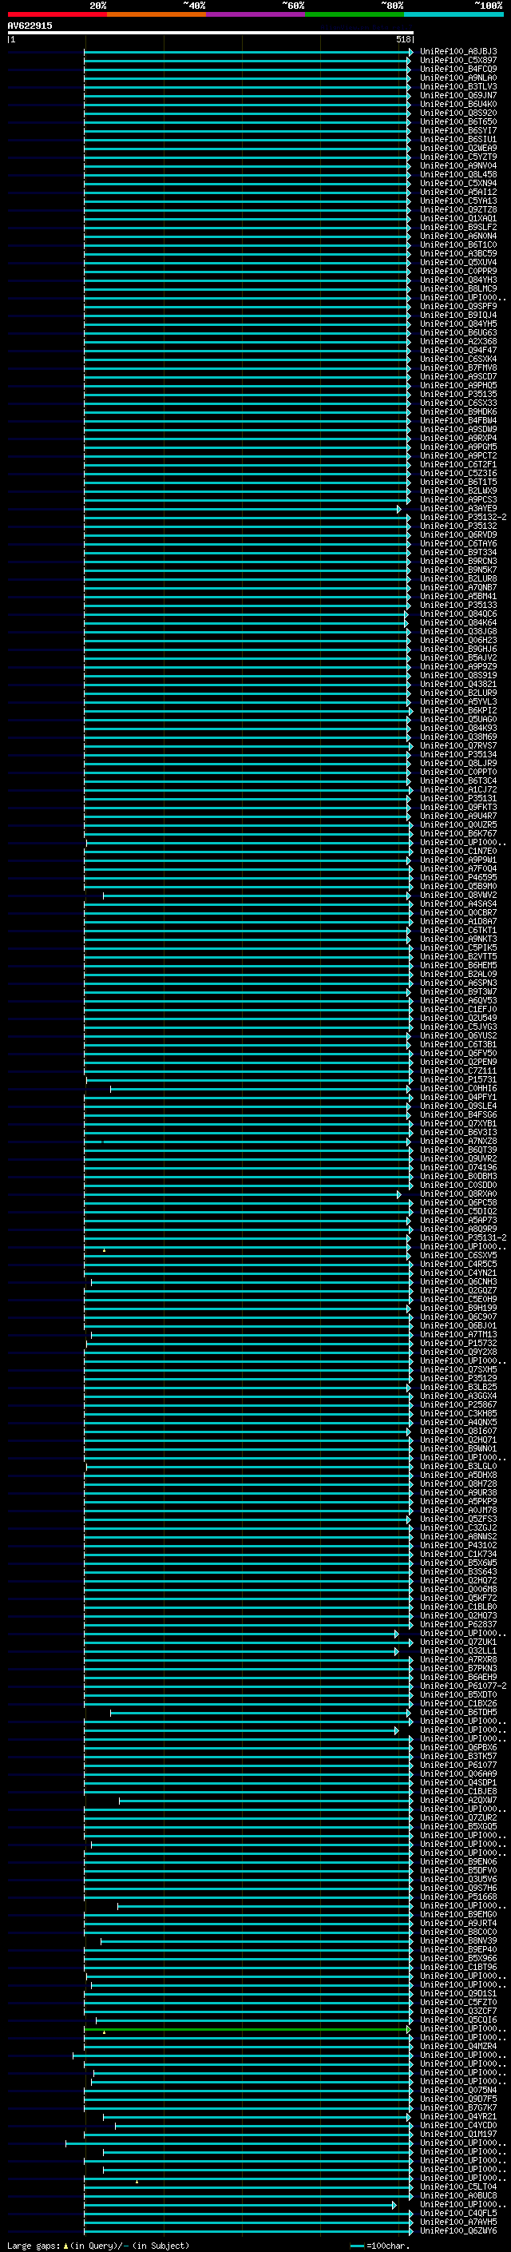
Task: Click the orange ~40% identity color bar
Action: 156,14
